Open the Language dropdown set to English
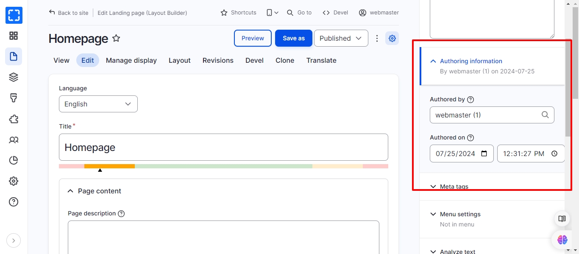579x254 pixels. point(98,104)
